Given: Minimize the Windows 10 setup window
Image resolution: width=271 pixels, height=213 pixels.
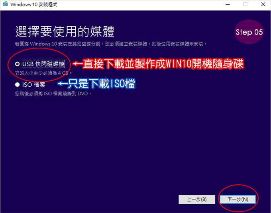Looking at the screenshot, I should pyautogui.click(x=228, y=4).
